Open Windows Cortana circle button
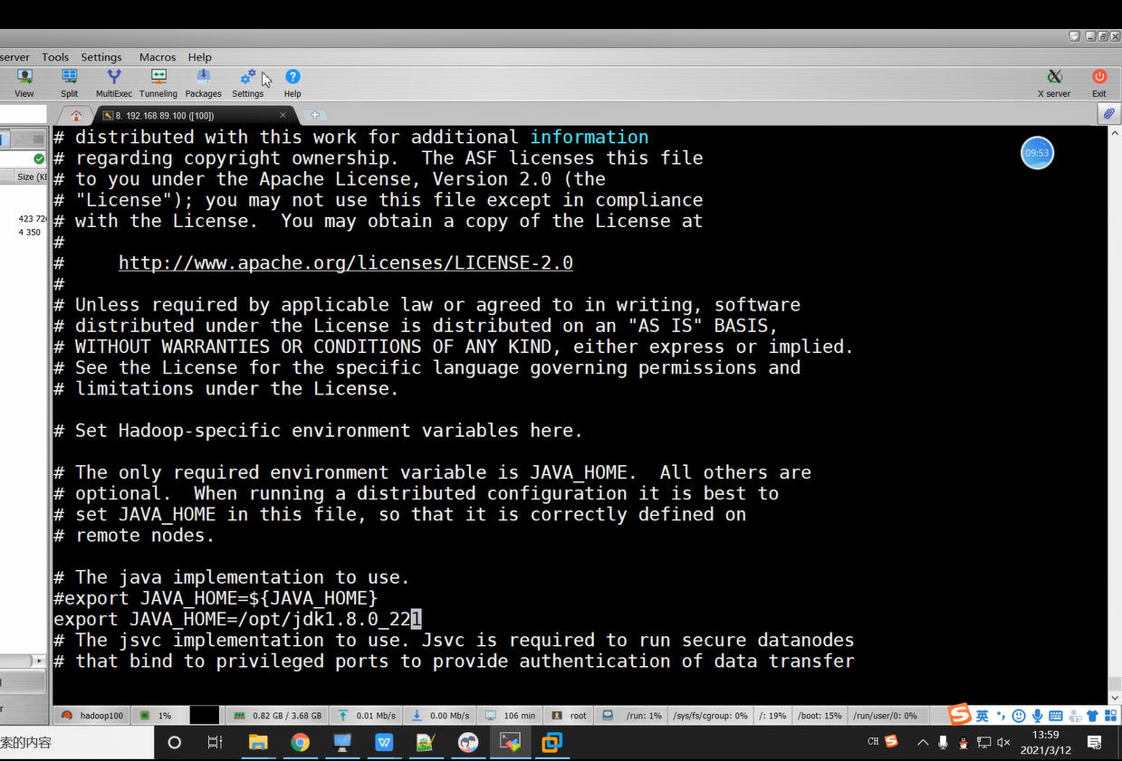The image size is (1122, 761). [x=175, y=742]
